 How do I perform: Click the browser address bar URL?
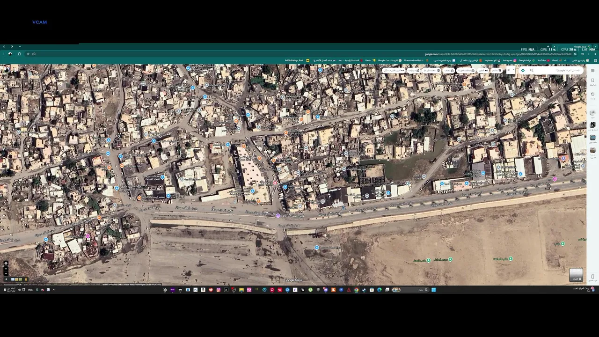(x=498, y=54)
